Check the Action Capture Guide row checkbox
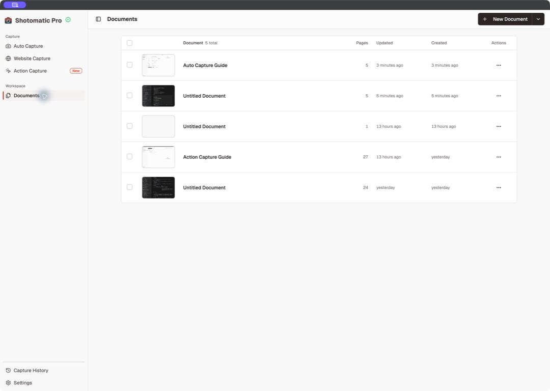Image resolution: width=550 pixels, height=391 pixels. click(x=129, y=156)
